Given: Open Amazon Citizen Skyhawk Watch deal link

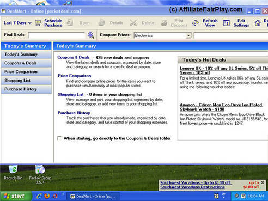Looking at the screenshot, I should 221,107.
